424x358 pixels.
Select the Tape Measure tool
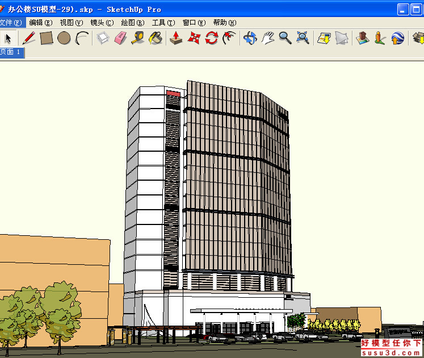[x=138, y=38]
